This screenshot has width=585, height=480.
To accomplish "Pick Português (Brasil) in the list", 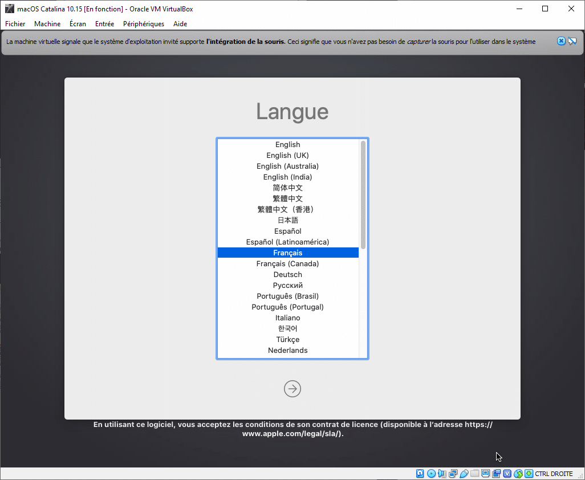I will [287, 296].
